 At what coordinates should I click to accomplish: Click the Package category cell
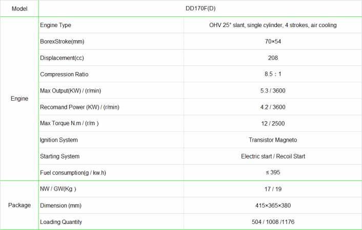coord(19,205)
